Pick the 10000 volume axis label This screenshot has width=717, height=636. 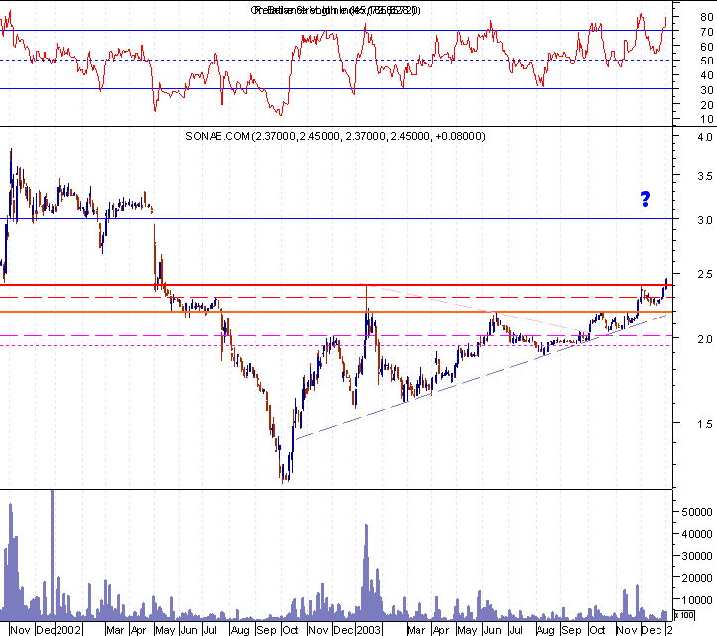coord(697,600)
